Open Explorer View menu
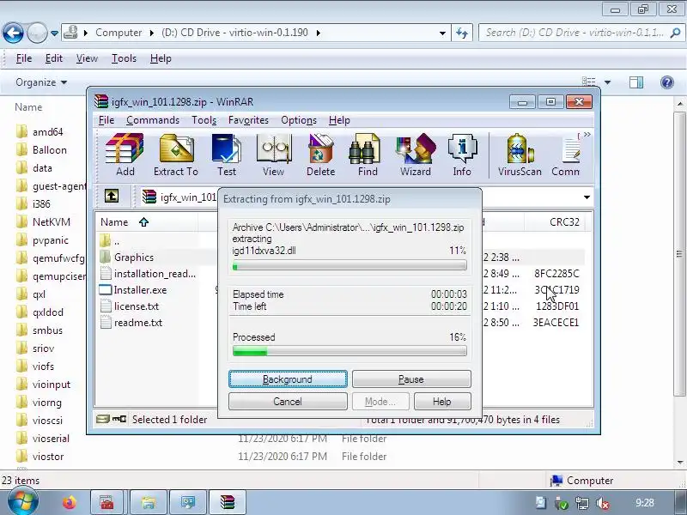The image size is (687, 515). click(87, 58)
